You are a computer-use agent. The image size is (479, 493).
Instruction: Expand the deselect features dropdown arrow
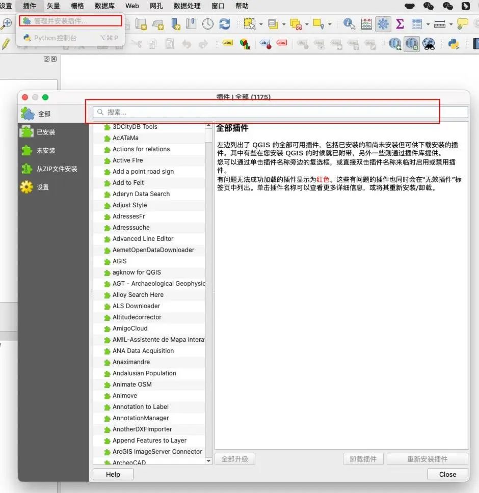click(307, 24)
